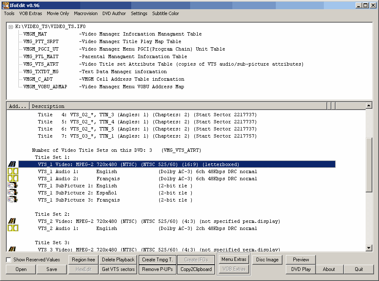
Task: Click the subpicture icon beside SubPicture 3 Français
Action: [x=13, y=200]
